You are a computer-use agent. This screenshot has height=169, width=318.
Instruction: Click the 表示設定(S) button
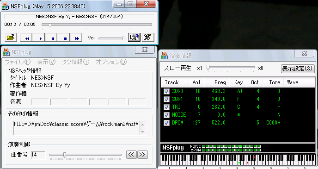pos(297,69)
